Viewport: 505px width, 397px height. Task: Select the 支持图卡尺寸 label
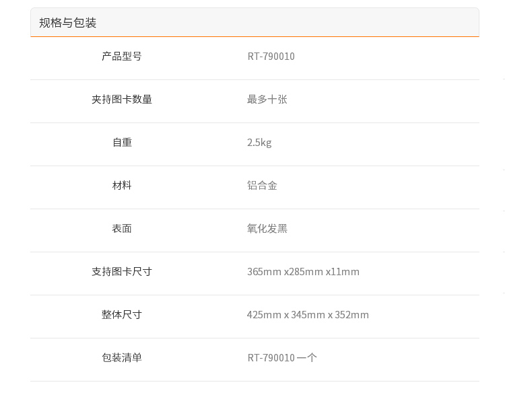coord(122,271)
